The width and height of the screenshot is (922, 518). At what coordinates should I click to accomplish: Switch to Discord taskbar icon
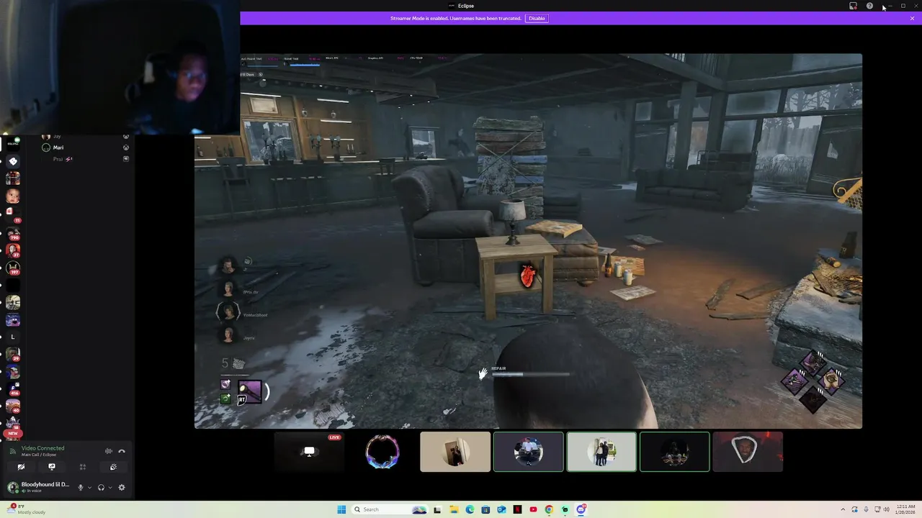click(581, 509)
